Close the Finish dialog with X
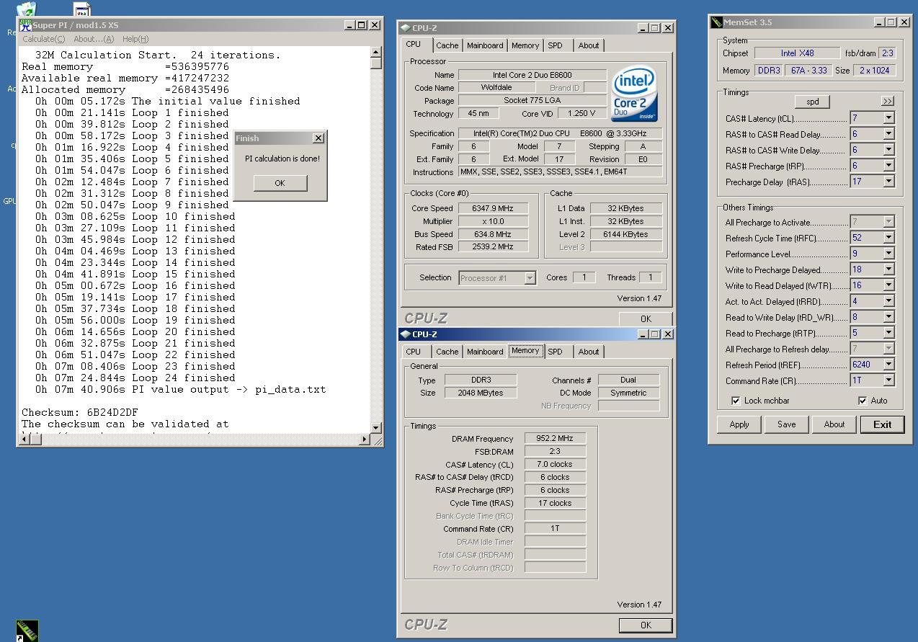This screenshot has height=642, width=918. coord(318,138)
